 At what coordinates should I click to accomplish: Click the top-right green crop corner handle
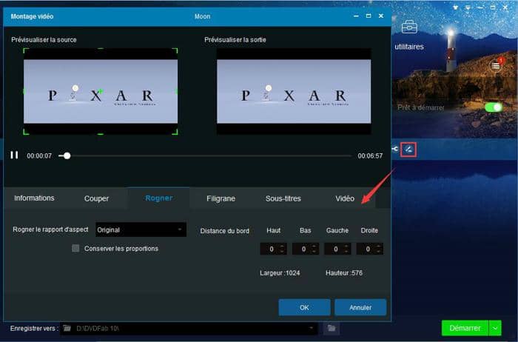(175, 50)
